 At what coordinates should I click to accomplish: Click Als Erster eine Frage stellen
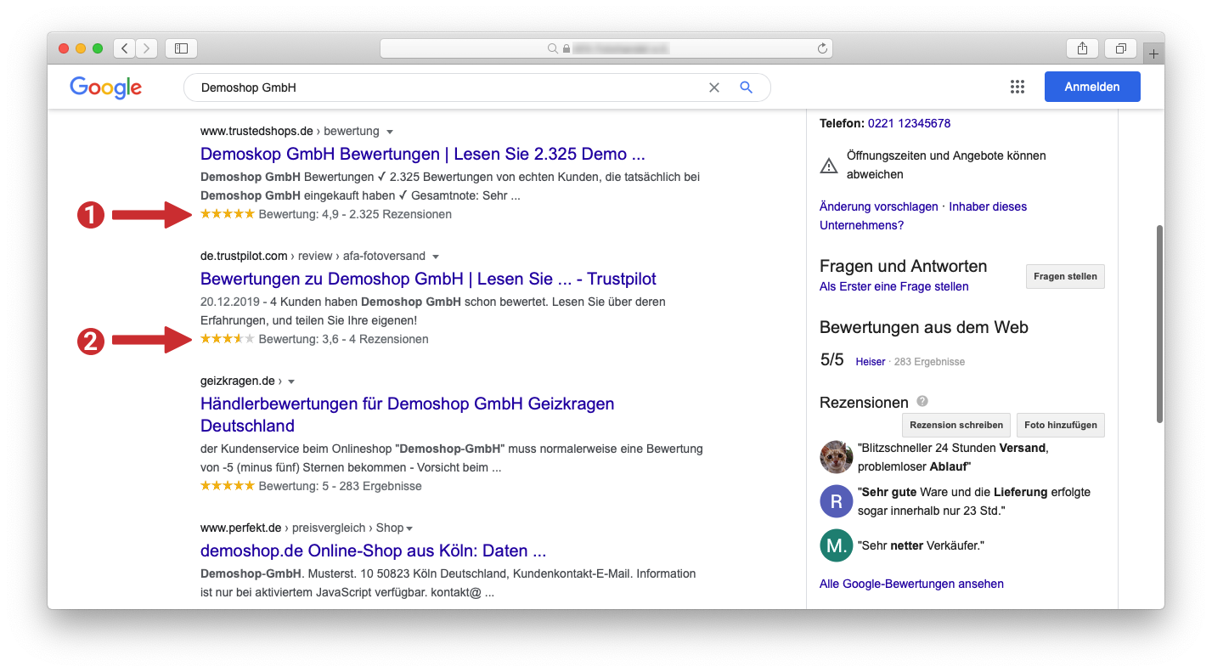click(893, 286)
